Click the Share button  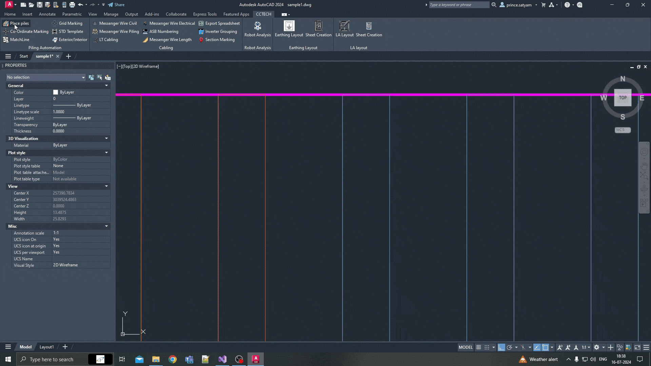116,5
